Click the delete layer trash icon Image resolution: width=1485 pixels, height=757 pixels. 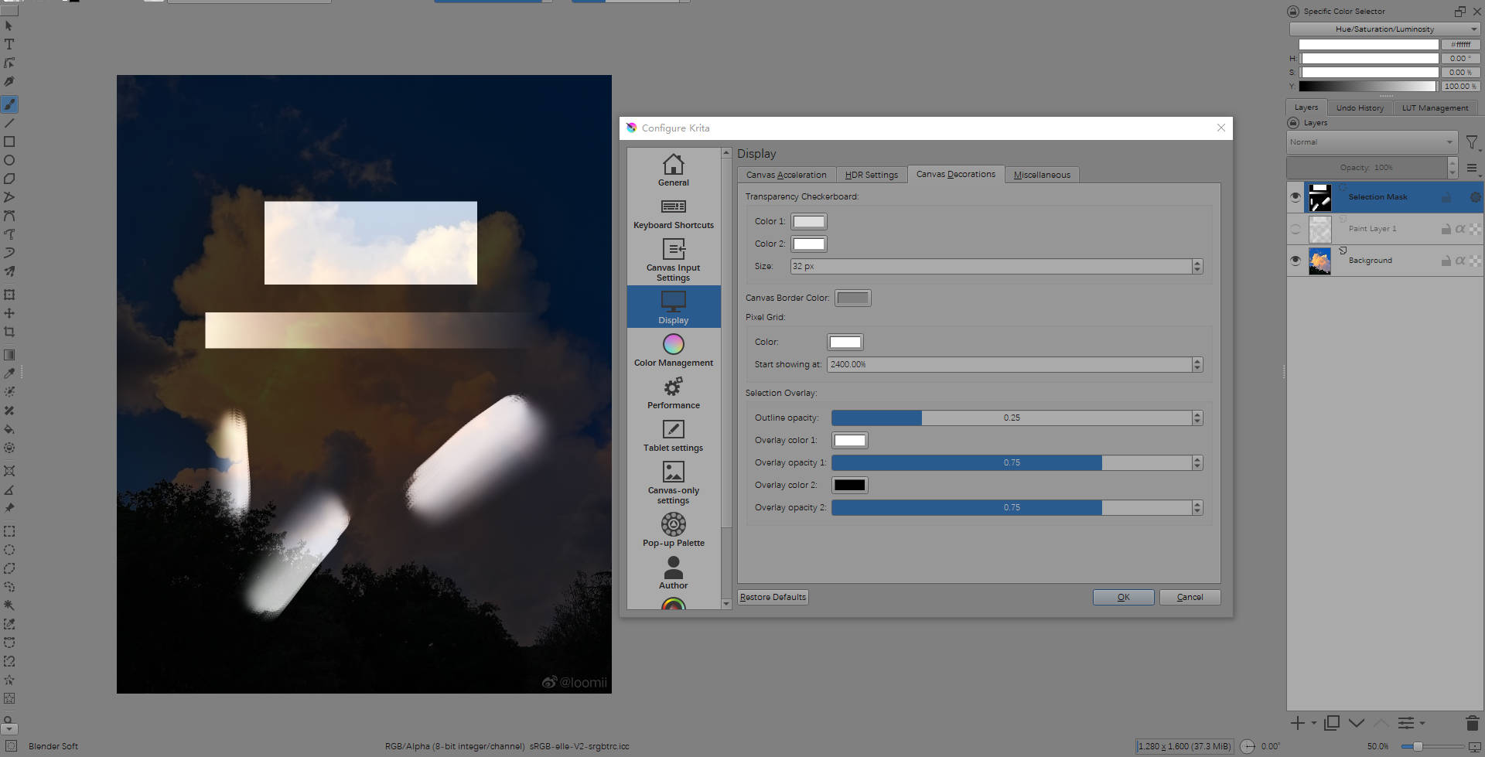point(1472,723)
